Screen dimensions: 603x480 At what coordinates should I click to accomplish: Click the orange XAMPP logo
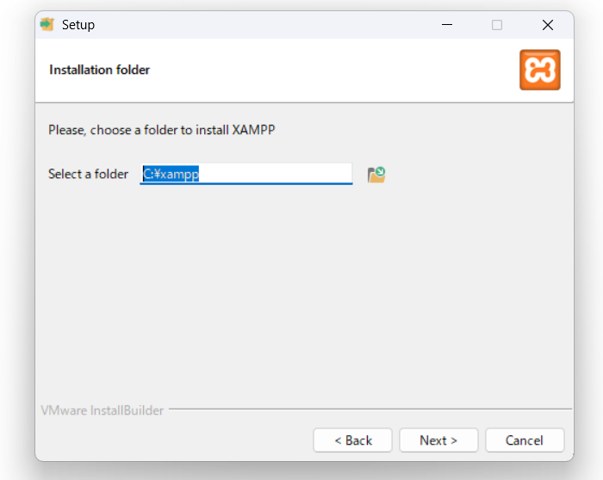click(540, 70)
